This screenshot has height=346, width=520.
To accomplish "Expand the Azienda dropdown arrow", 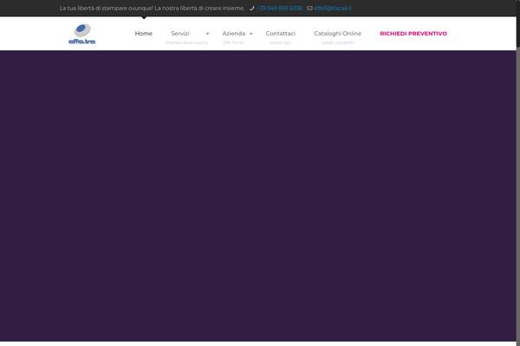I will tap(251, 33).
